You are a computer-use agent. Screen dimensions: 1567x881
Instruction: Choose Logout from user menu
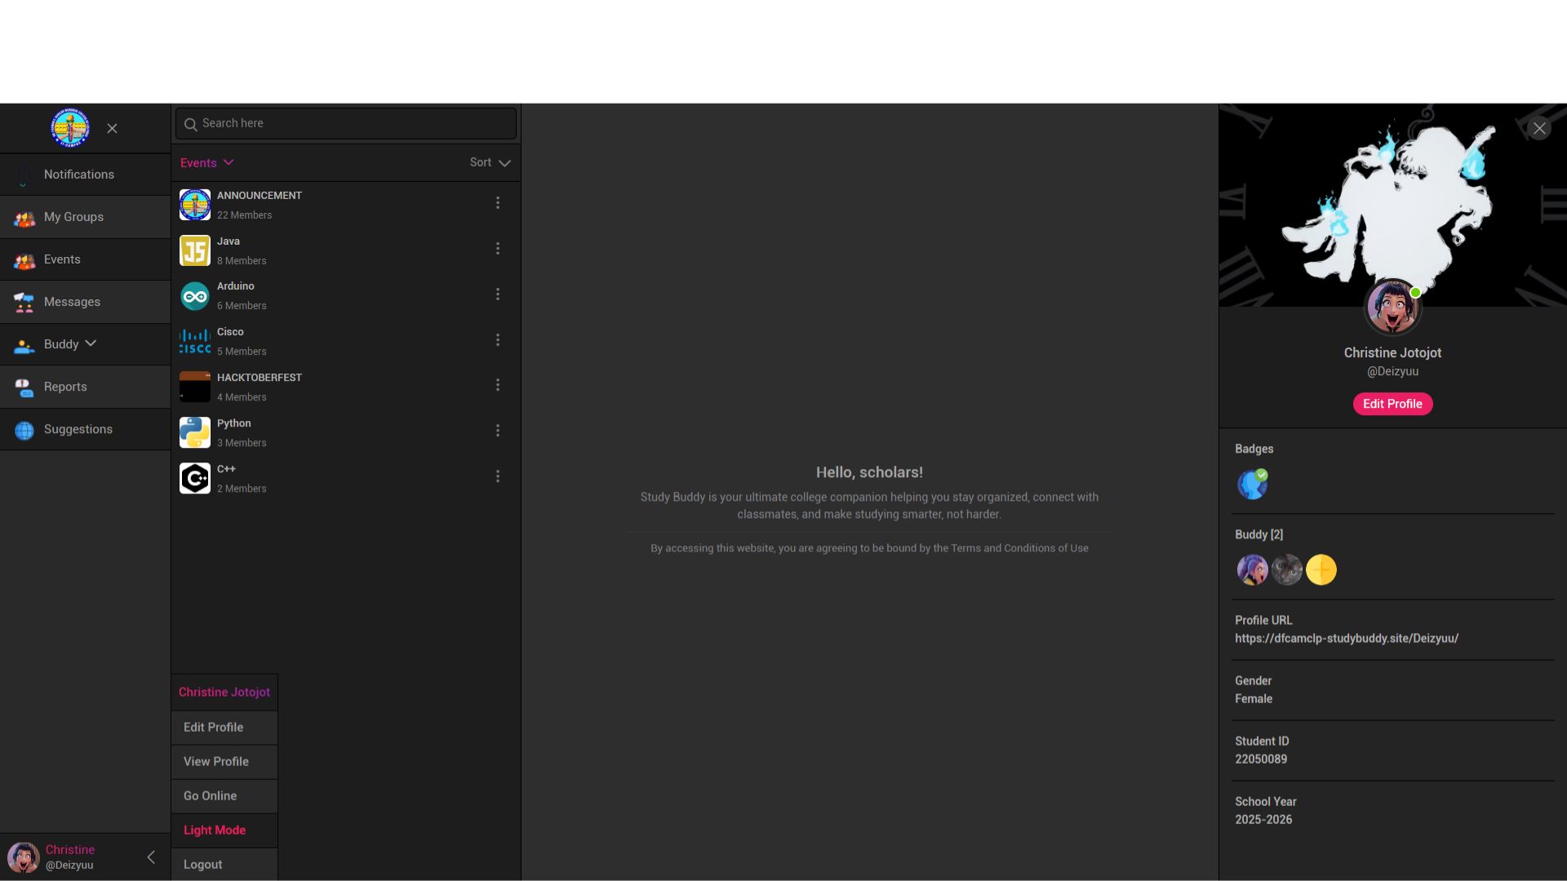[x=202, y=865]
